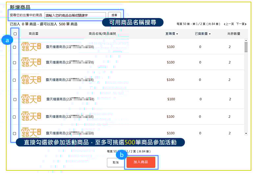Sort by 已賣數量 column dropdown arrow
The width and height of the screenshot is (254, 174).
pyautogui.click(x=209, y=34)
